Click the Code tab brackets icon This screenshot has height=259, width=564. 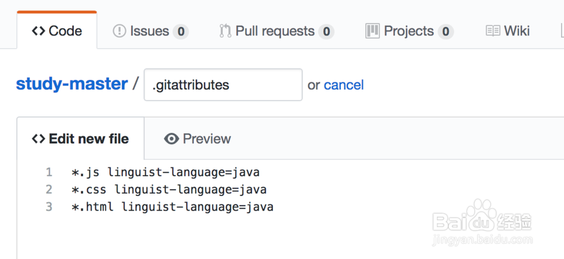coord(38,31)
